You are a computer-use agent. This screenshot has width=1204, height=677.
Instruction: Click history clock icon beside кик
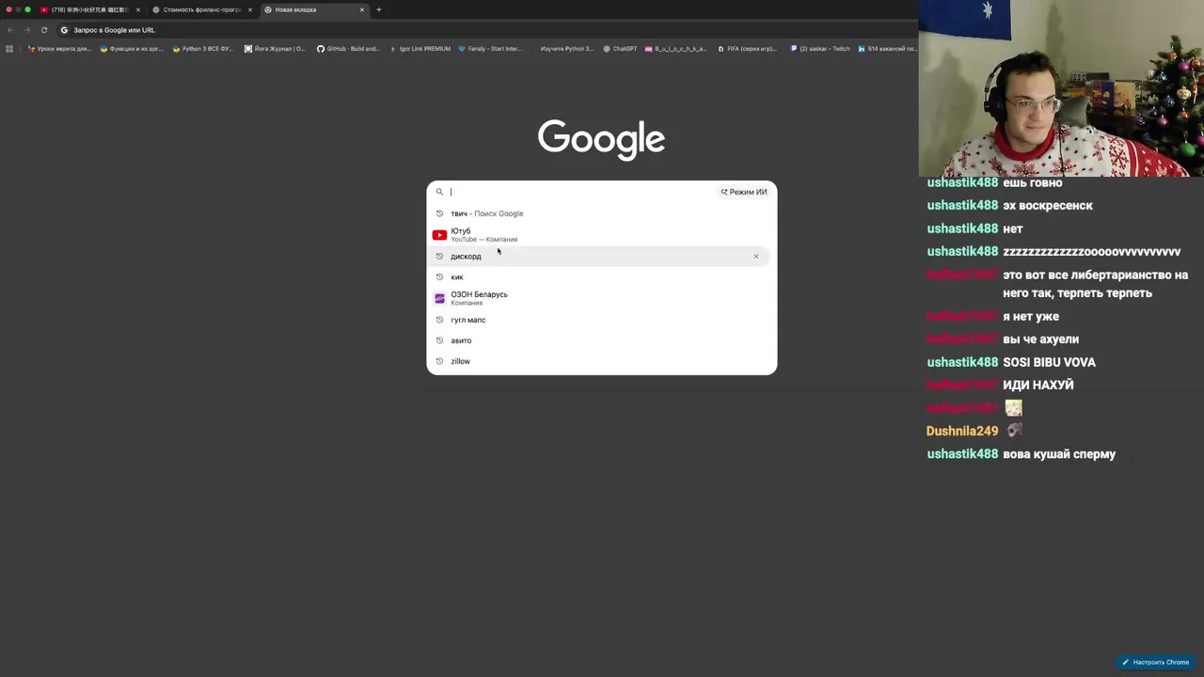[x=439, y=276]
